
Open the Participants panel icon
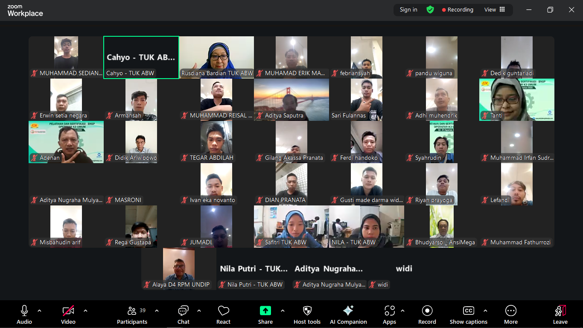132,311
